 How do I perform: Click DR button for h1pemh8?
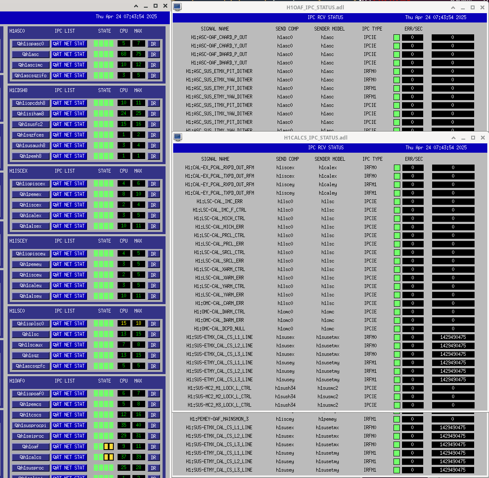[x=153, y=156]
